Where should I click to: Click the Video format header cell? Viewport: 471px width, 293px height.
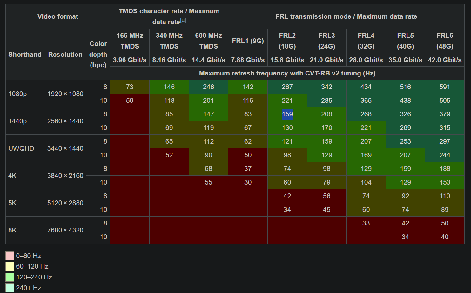(x=58, y=16)
